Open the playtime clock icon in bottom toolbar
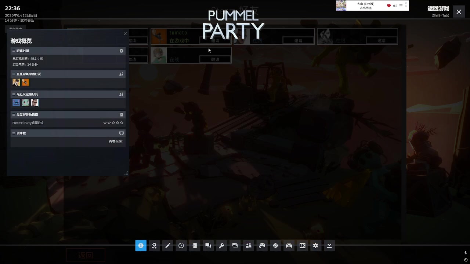 (x=181, y=246)
